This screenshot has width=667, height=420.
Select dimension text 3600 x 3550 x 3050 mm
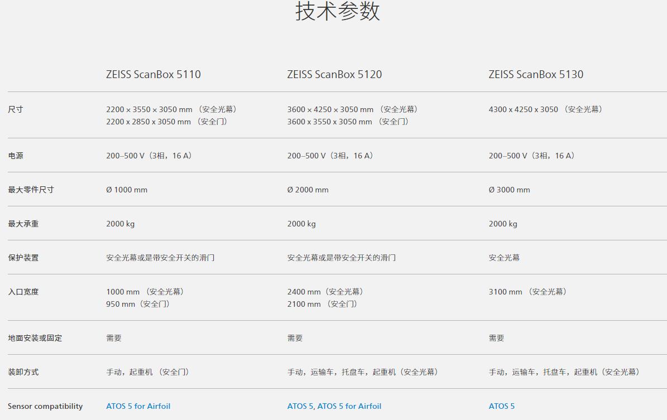coord(330,122)
